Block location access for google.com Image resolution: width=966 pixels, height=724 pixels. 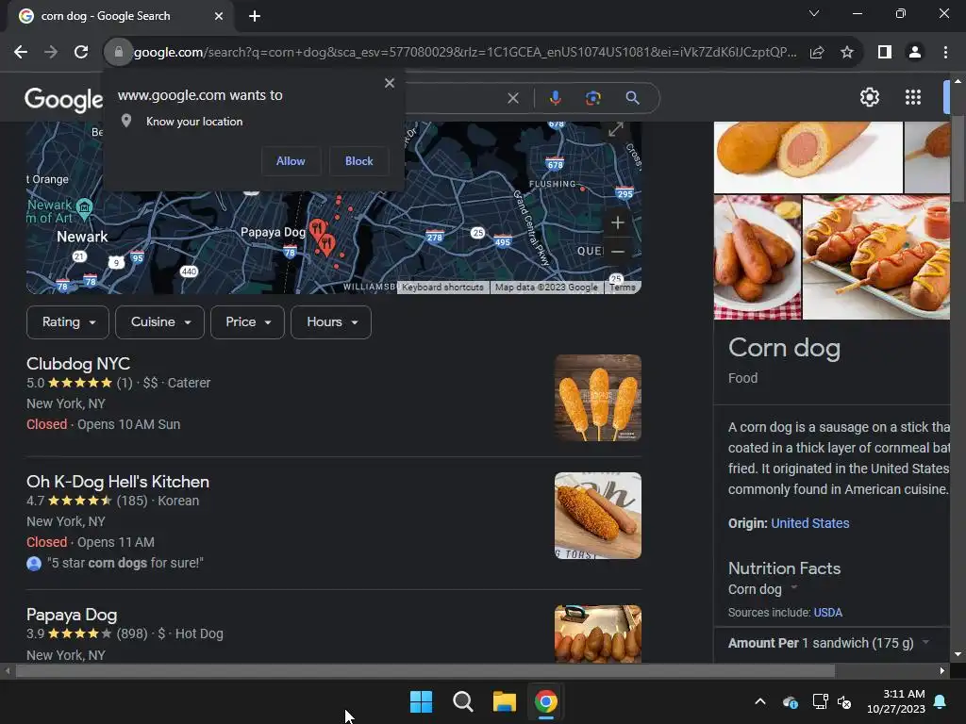pos(359,161)
